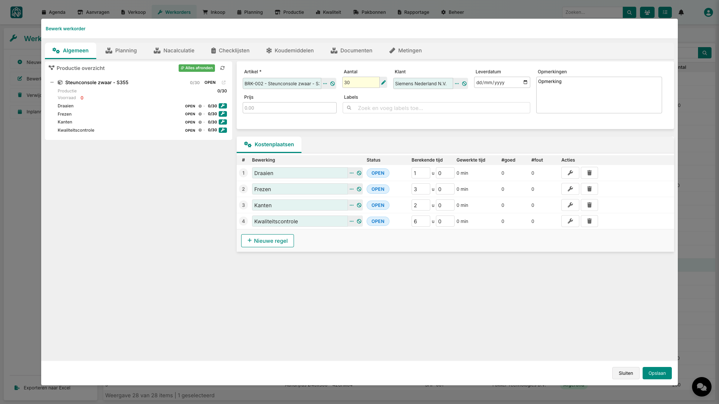Click wrench icon on Kwaliteitscontrole overview row
The width and height of the screenshot is (719, 404).
223,130
